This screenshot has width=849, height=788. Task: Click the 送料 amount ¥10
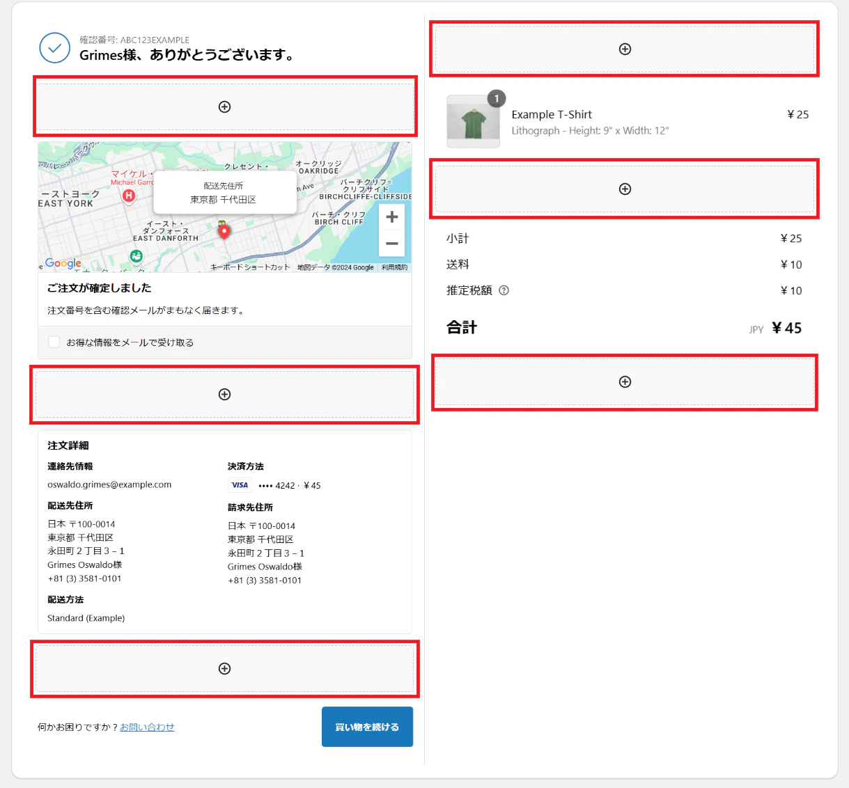791,265
